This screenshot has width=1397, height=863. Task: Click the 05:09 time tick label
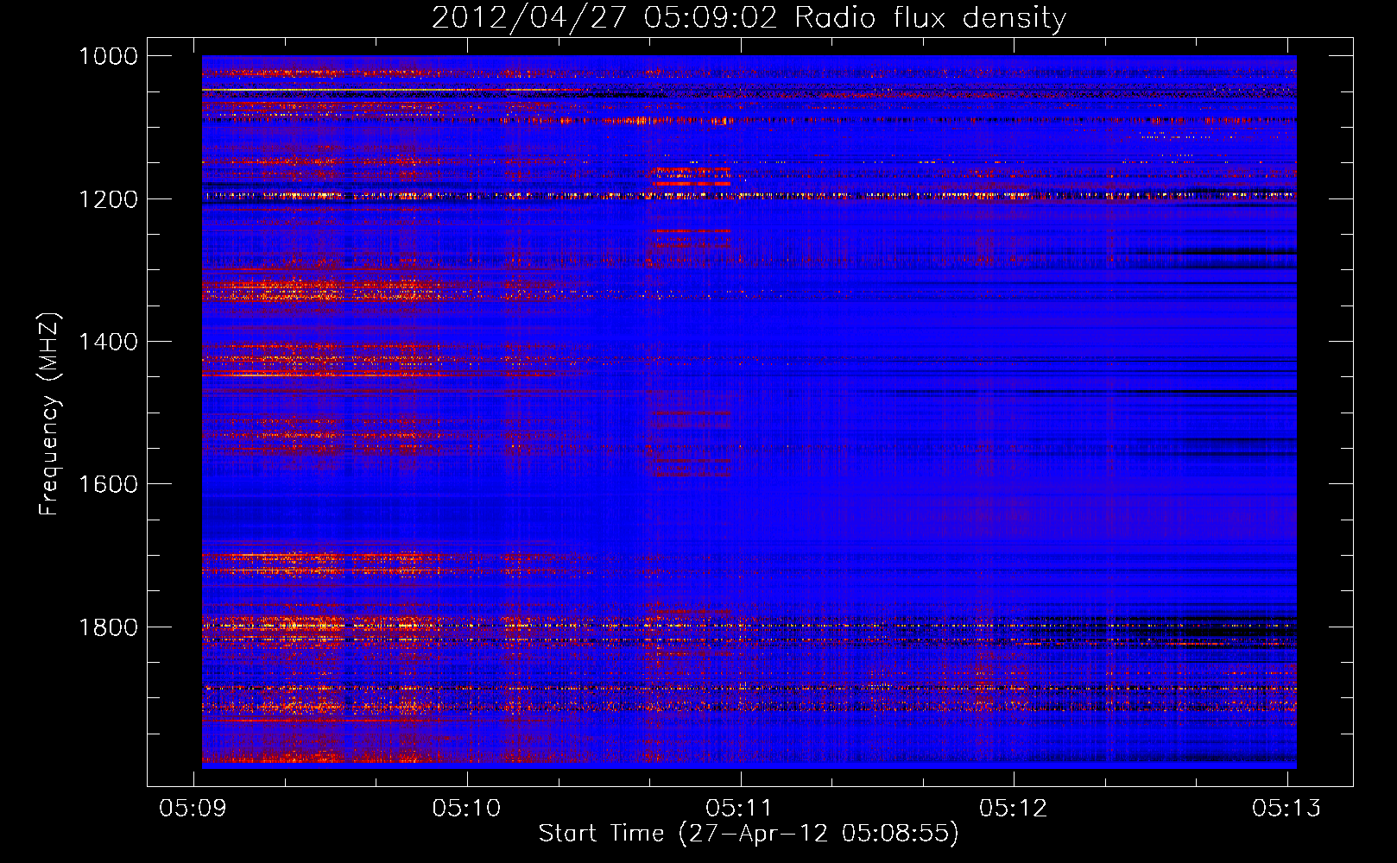(193, 808)
